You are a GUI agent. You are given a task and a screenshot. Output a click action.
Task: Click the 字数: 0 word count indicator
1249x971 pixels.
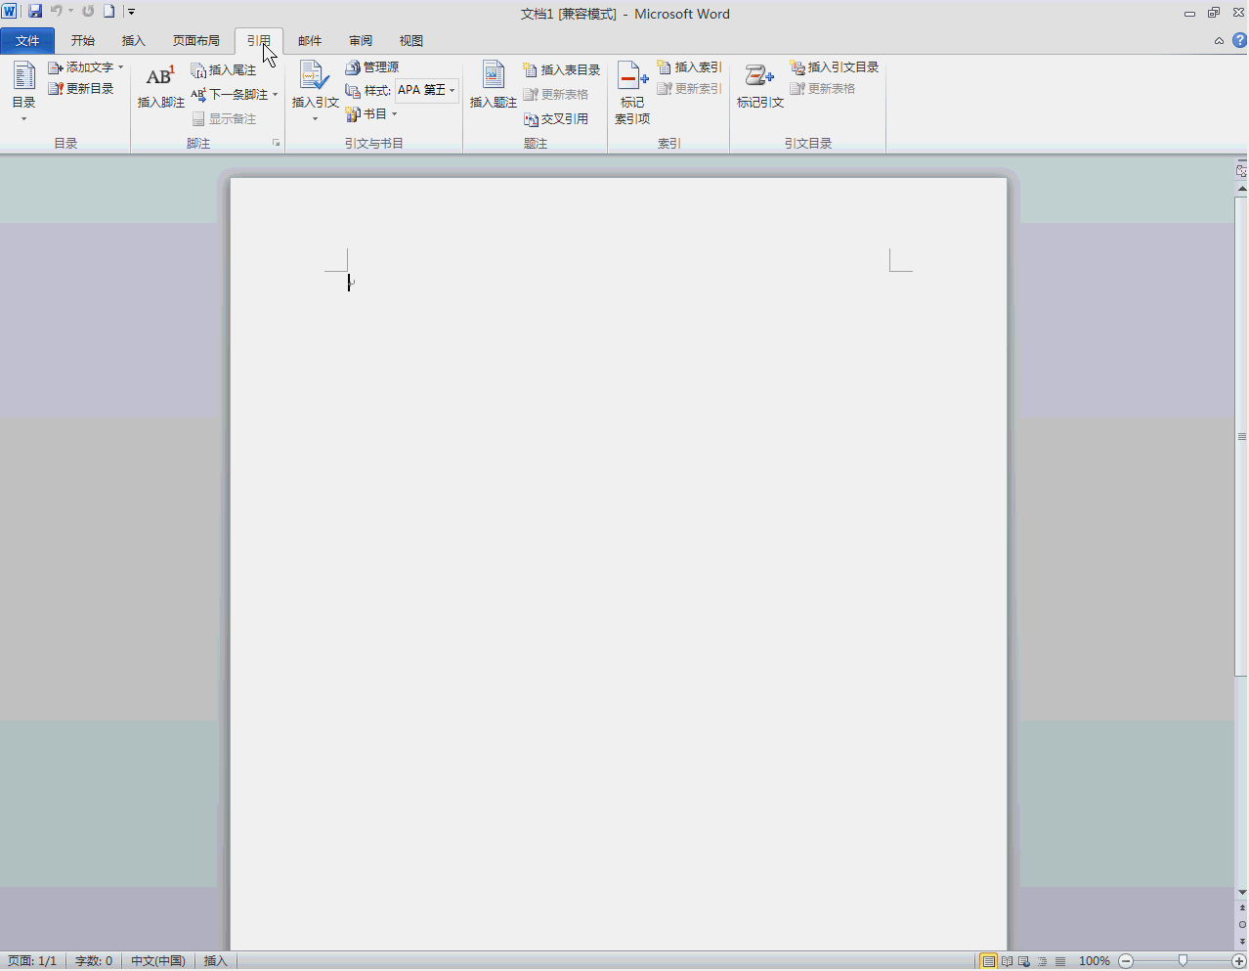point(94,961)
